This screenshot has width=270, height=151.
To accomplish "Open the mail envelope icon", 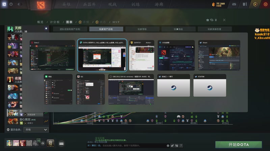I will click(234, 4).
